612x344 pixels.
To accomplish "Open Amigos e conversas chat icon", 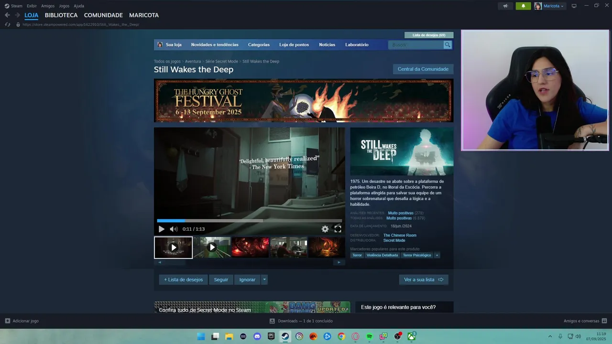I will [604, 321].
